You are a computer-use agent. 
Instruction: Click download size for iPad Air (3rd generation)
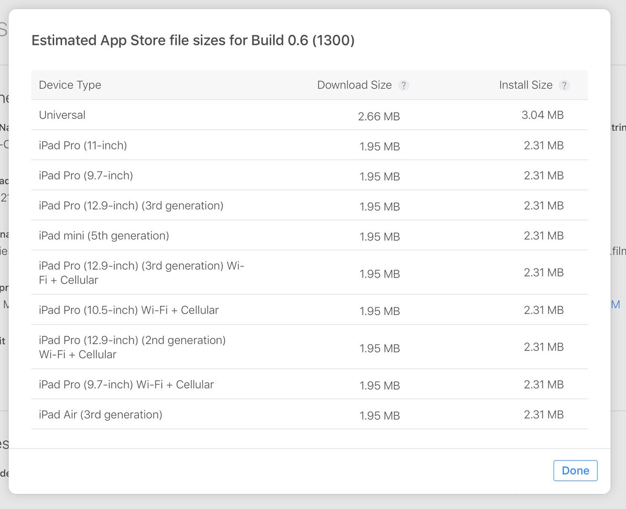380,416
